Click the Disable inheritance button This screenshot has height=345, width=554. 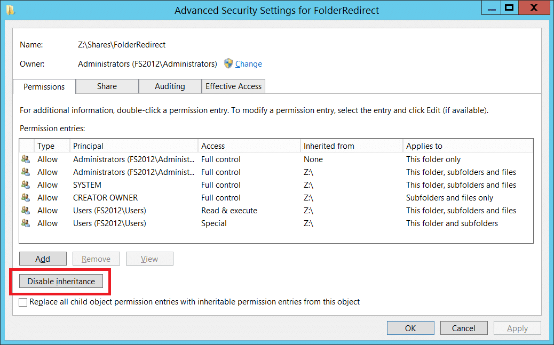[x=61, y=282]
